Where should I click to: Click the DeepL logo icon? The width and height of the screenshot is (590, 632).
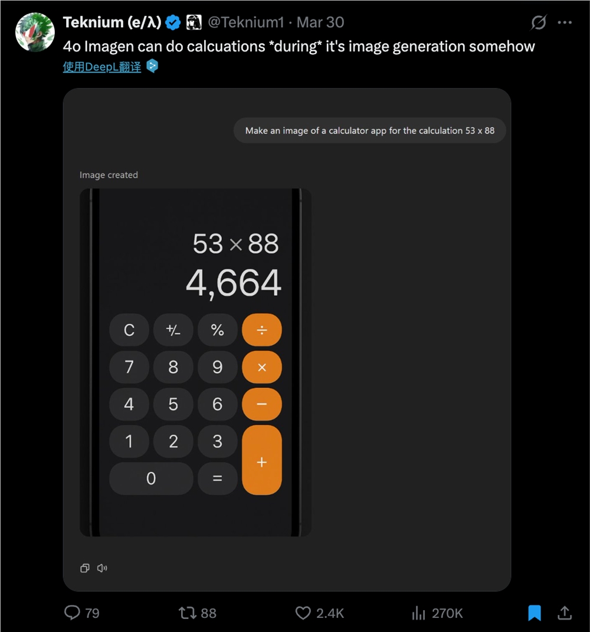coord(152,66)
